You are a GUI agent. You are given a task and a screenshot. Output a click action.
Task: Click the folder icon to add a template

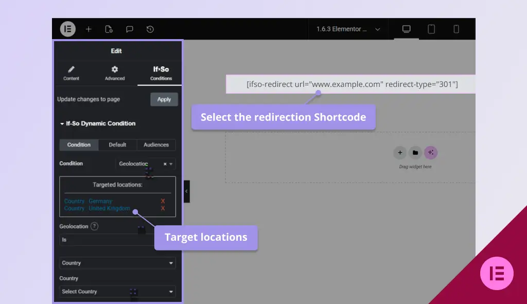click(415, 152)
